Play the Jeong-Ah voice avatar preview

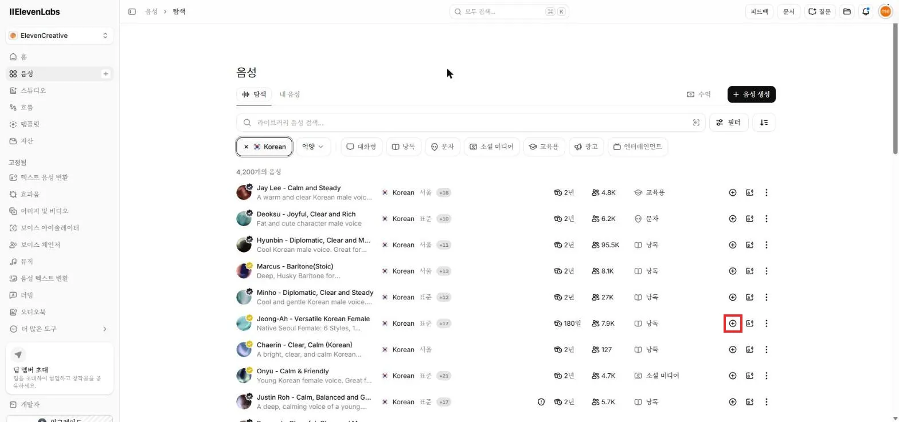click(x=244, y=324)
